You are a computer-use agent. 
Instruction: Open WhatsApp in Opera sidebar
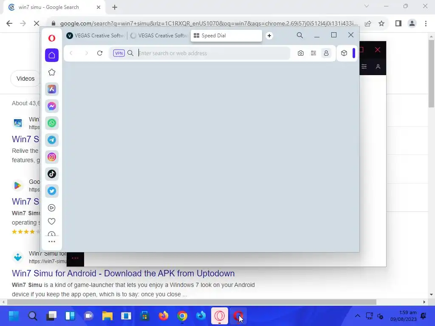51,123
